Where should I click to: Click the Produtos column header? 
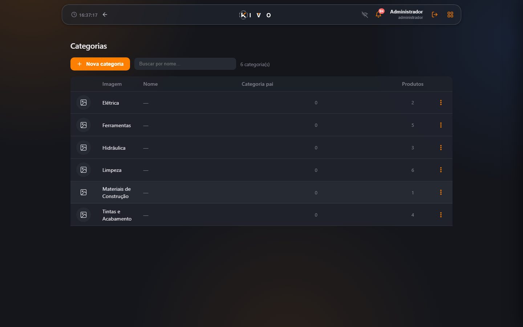pyautogui.click(x=413, y=84)
